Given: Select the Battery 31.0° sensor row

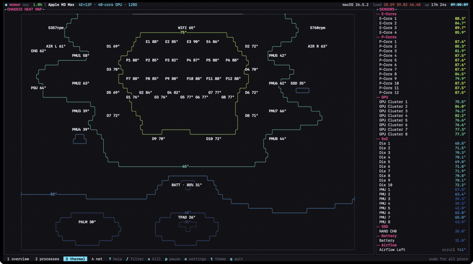Looking at the screenshot, I should (x=422, y=240).
